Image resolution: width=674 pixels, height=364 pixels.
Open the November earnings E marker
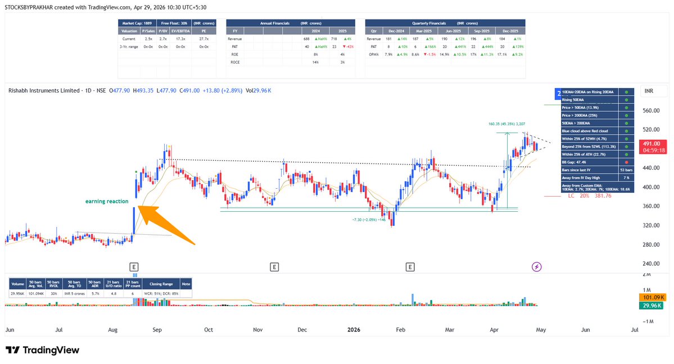point(274,267)
